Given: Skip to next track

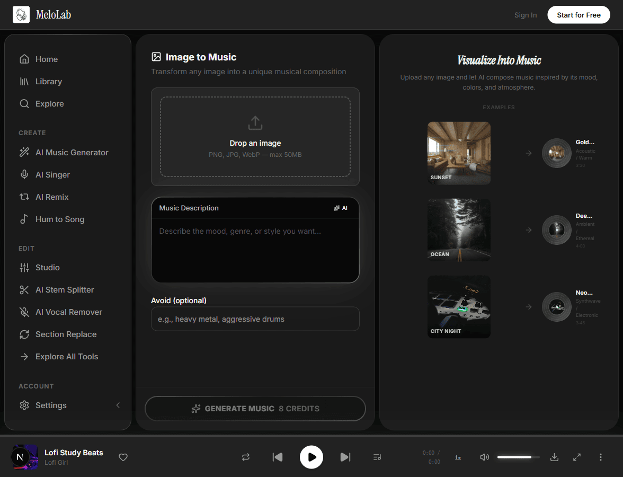Looking at the screenshot, I should pos(345,457).
